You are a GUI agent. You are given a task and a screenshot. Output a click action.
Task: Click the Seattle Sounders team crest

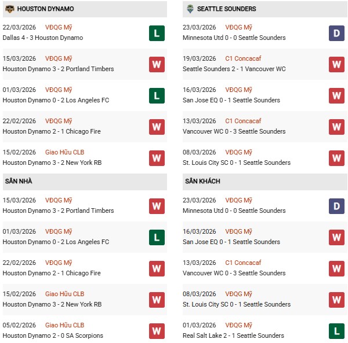190,9
